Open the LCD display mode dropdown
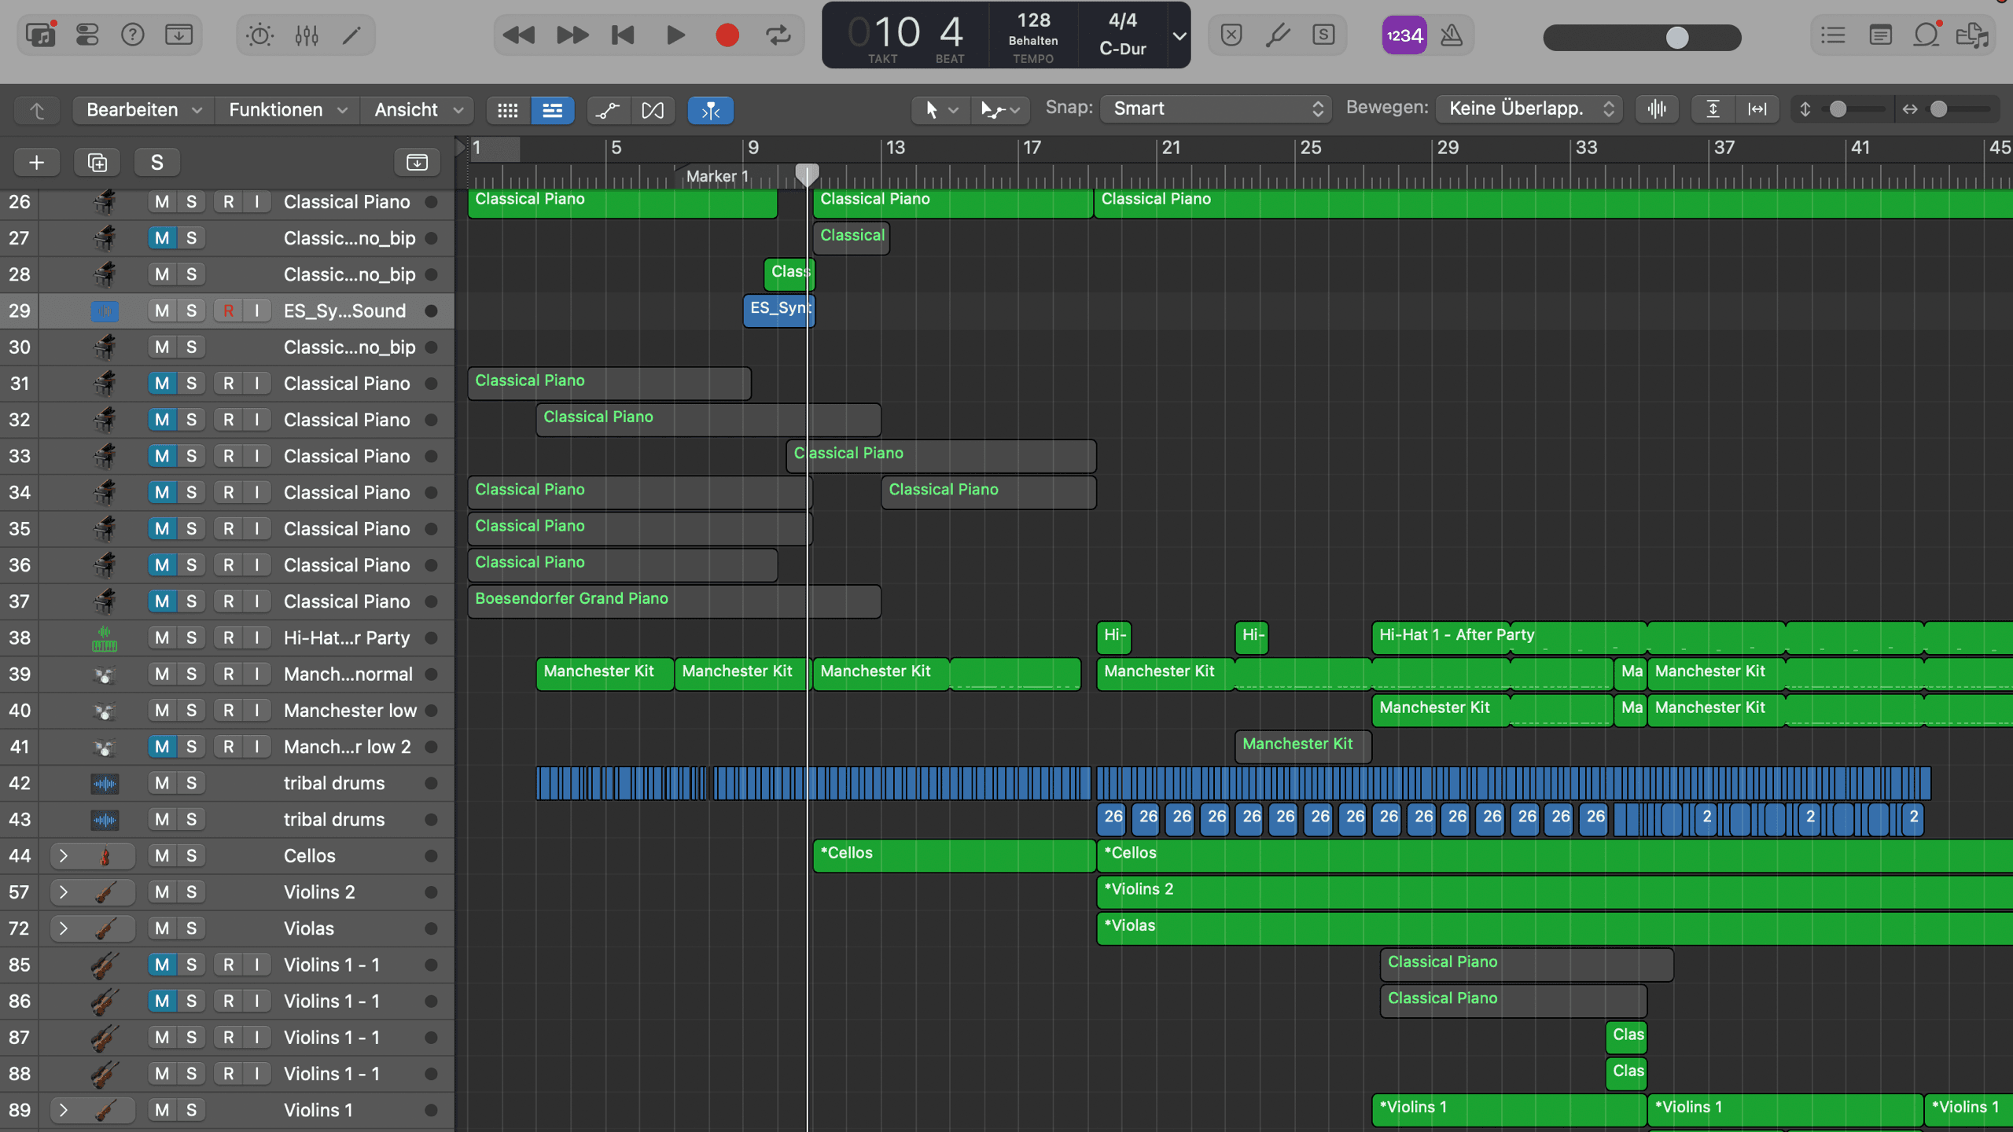Screen dimensions: 2013x1132 1179,35
